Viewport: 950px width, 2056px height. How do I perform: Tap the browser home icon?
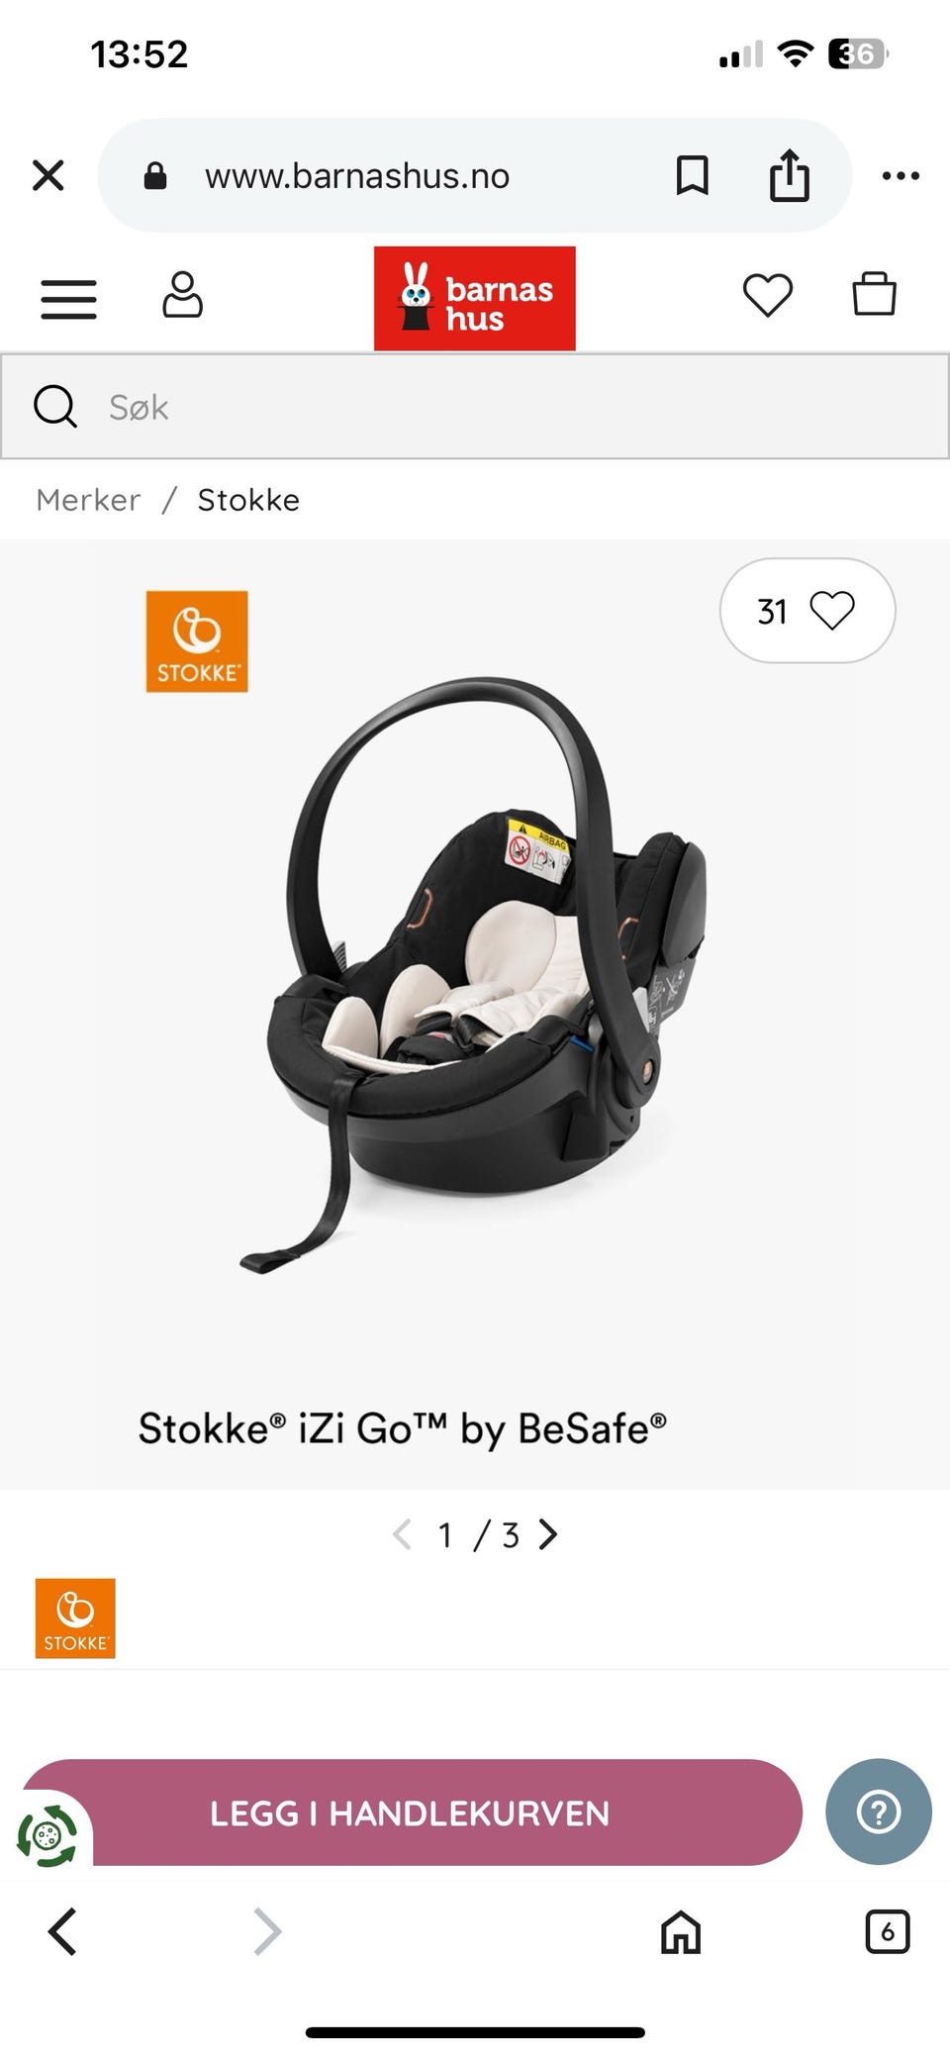pyautogui.click(x=681, y=1931)
